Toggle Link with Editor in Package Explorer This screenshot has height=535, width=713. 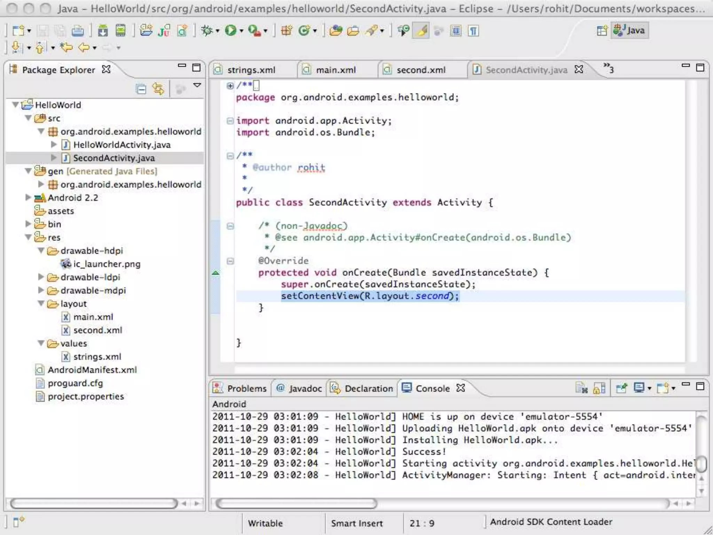[x=158, y=89]
